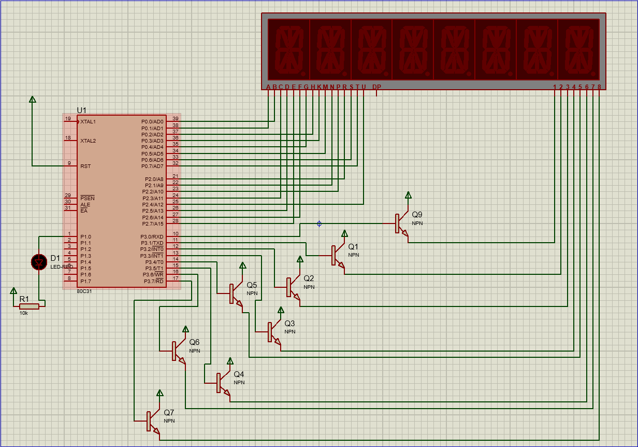Select the 10k resistor R1

click(28, 308)
